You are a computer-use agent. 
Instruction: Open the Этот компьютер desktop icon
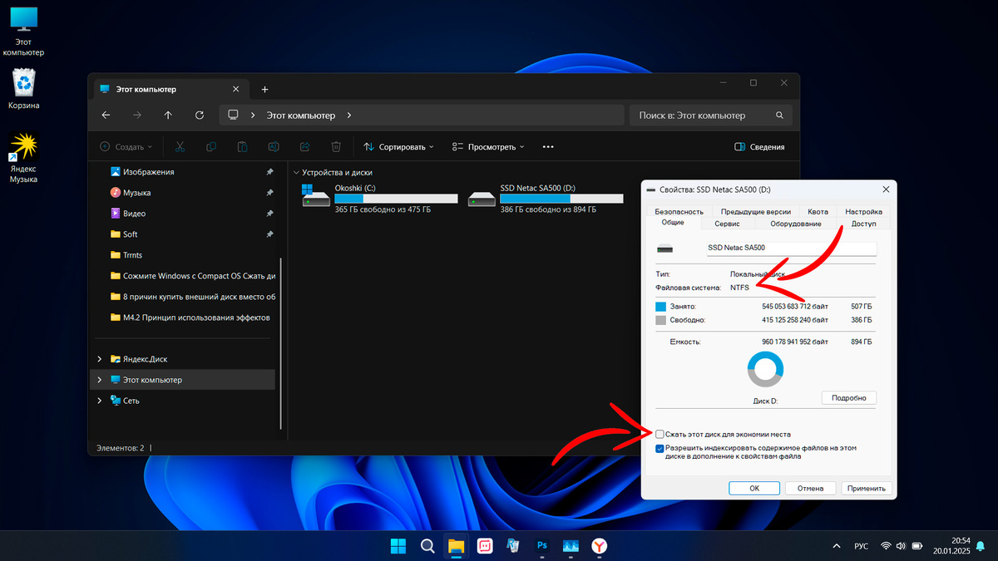(x=23, y=31)
